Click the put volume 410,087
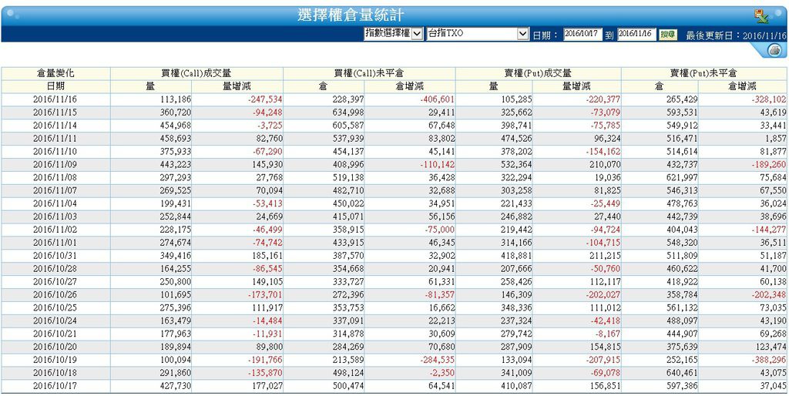The image size is (789, 396). (515, 387)
